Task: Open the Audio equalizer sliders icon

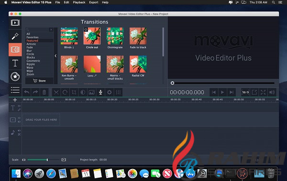Action: (x=118, y=92)
